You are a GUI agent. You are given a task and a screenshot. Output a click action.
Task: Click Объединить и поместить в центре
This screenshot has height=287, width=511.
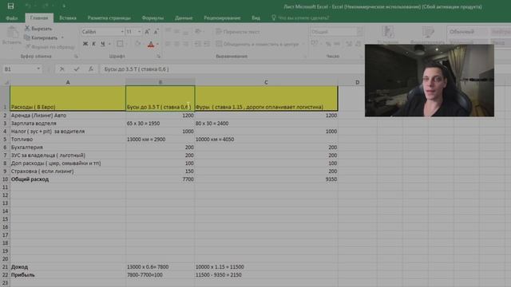(x=257, y=44)
